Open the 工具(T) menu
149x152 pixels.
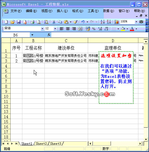point(93,11)
